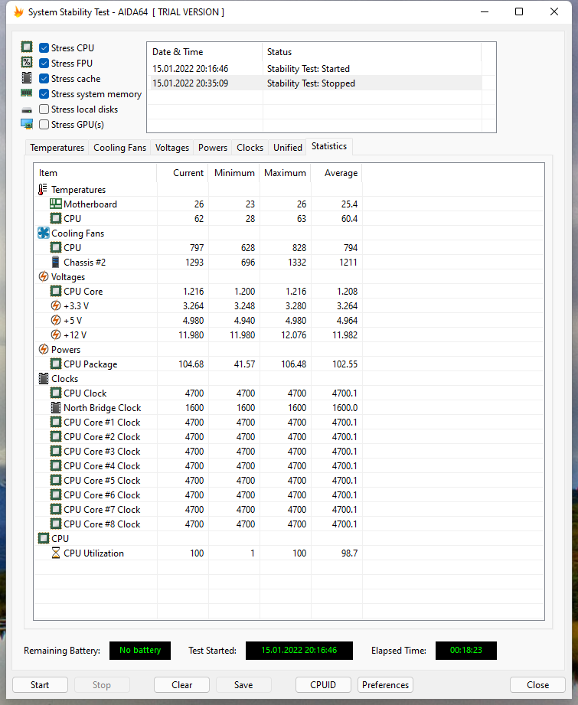
Task: Click the thermometer icon beside Temperatures
Action: 43,189
